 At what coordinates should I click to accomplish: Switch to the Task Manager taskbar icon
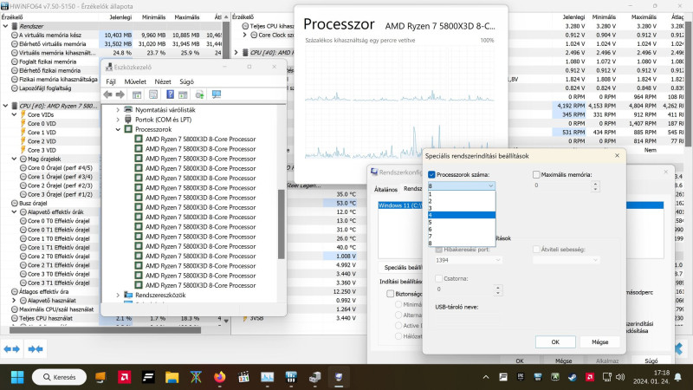coord(268,377)
